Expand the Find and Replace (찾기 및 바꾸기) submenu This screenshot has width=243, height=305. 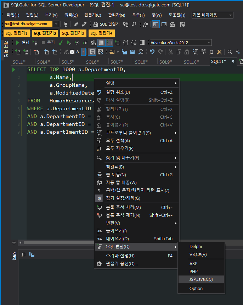click(137, 158)
